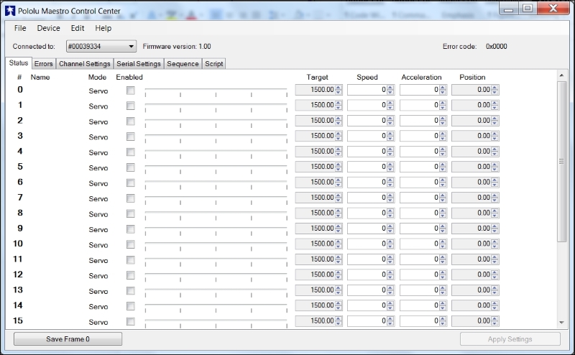Click the Error code 0x0000 value
Viewport: 575px width, 355px height.
pos(497,47)
